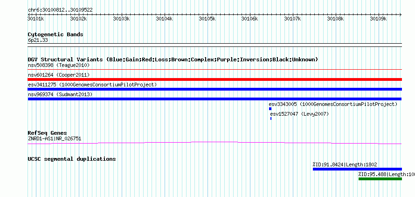
Task: Click the 30104k ruler tick
Action: tap(164, 19)
